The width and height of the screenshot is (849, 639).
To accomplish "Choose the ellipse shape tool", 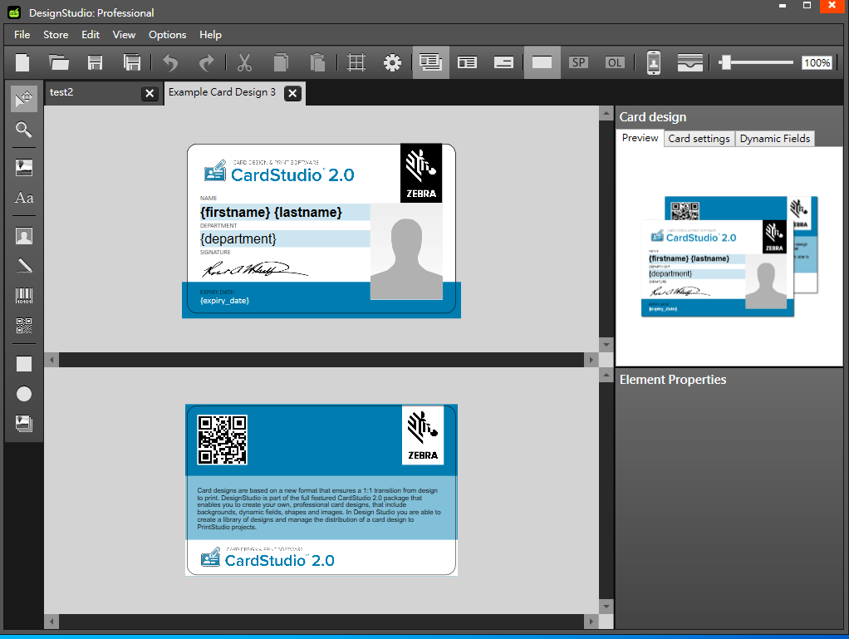I will [x=24, y=394].
